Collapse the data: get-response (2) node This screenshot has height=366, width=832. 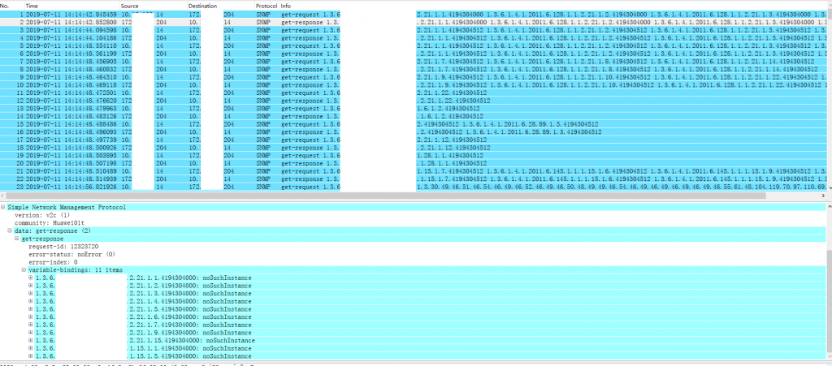pos(10,231)
